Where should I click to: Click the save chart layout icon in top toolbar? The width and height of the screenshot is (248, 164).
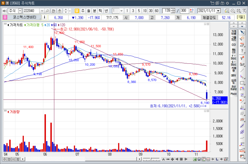pos(238,11)
